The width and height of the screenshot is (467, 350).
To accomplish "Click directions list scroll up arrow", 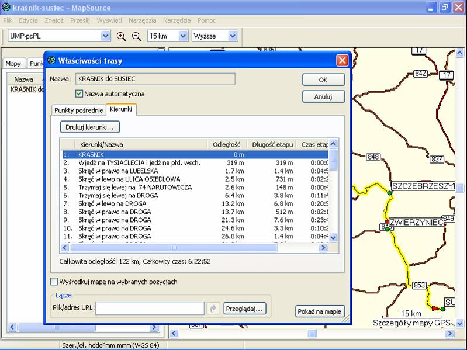I will tap(333, 144).
